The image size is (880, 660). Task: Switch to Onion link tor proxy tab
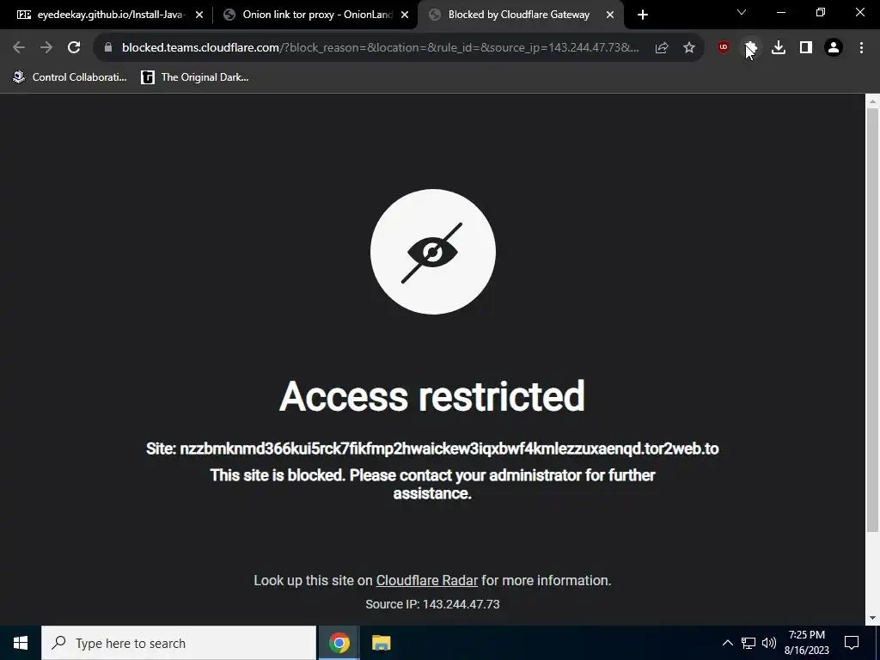pyautogui.click(x=316, y=15)
